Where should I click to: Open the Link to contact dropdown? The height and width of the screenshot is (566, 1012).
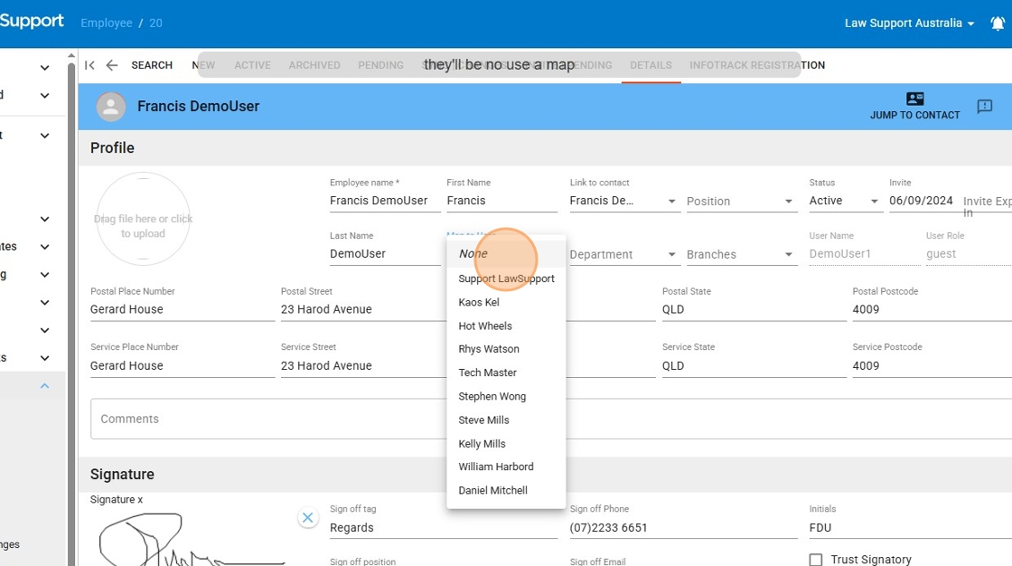pyautogui.click(x=623, y=201)
